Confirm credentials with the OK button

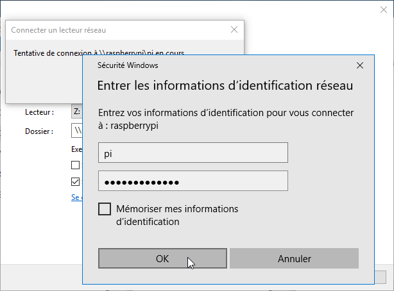(162, 258)
